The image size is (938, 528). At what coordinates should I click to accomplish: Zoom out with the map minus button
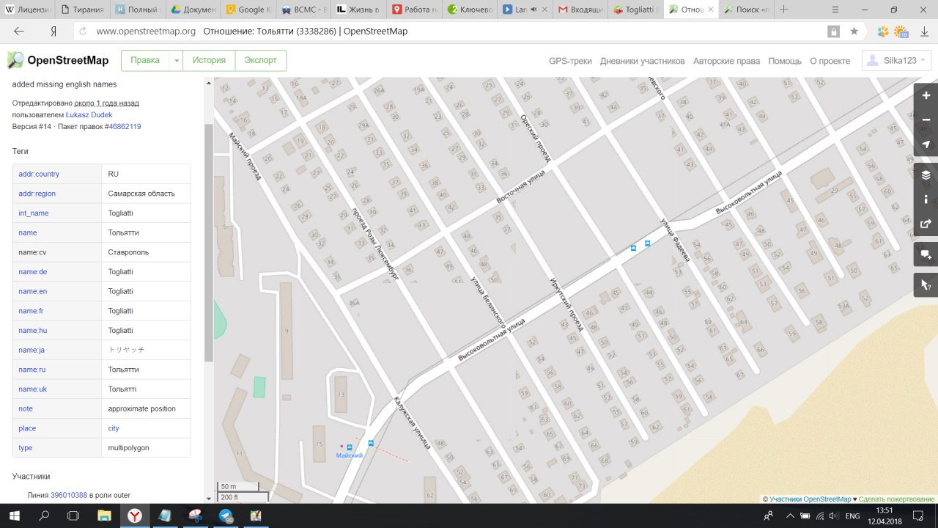click(x=926, y=120)
